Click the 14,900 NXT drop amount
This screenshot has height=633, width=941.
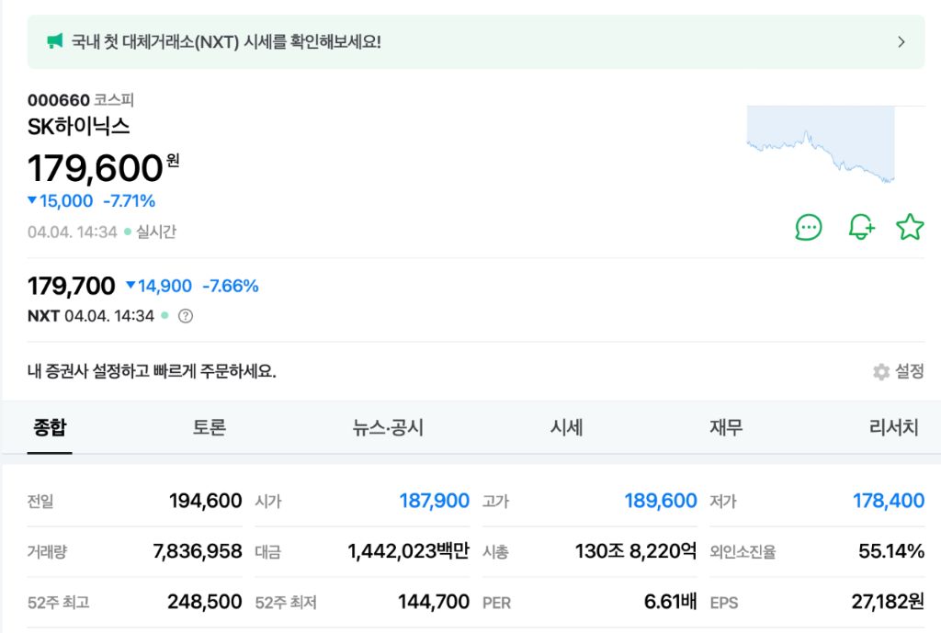165,287
